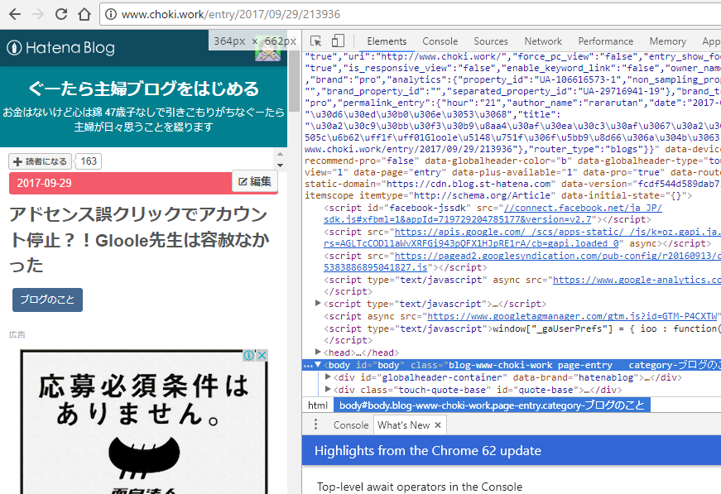Click the ad info icon
Image resolution: width=721 pixels, height=494 pixels.
(x=248, y=355)
